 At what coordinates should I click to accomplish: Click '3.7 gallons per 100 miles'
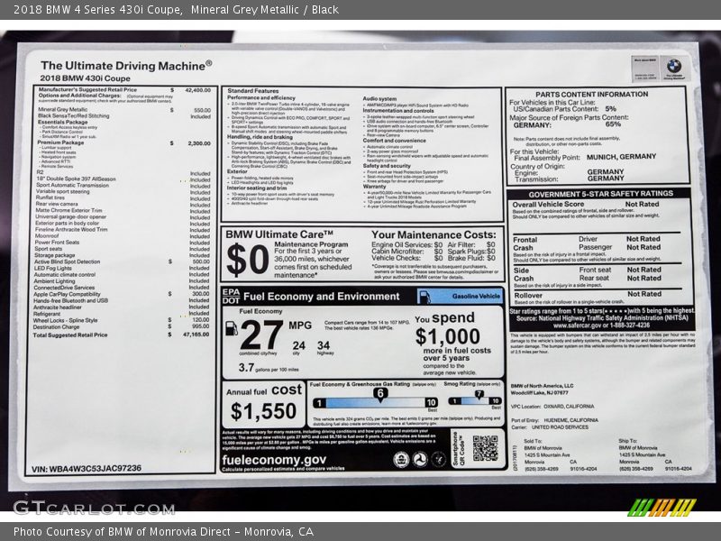coord(269,368)
